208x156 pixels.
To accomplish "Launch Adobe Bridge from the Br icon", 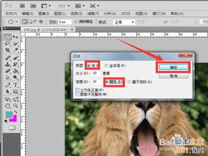I will coord(22,6).
